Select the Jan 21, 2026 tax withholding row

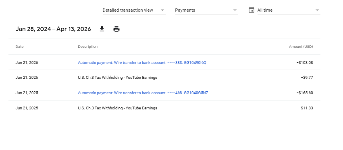coord(164,78)
